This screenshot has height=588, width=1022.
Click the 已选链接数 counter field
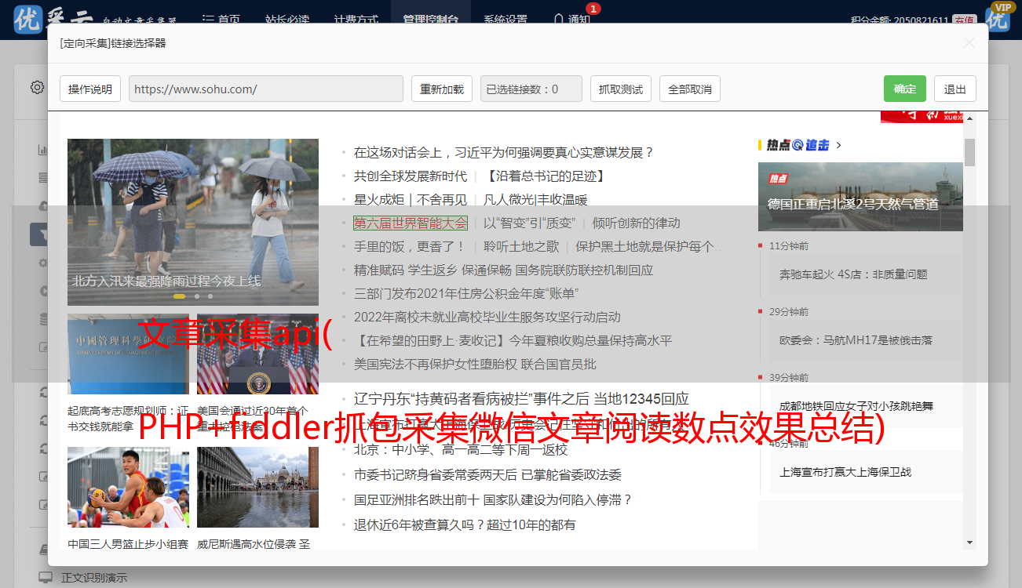pyautogui.click(x=531, y=89)
